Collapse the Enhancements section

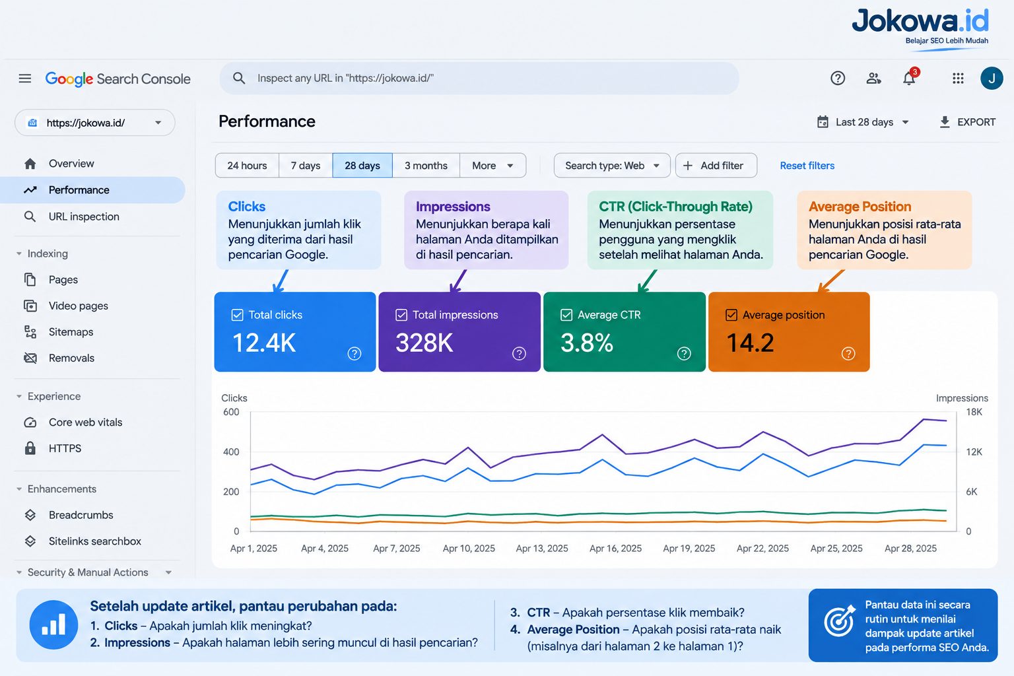[x=19, y=489]
